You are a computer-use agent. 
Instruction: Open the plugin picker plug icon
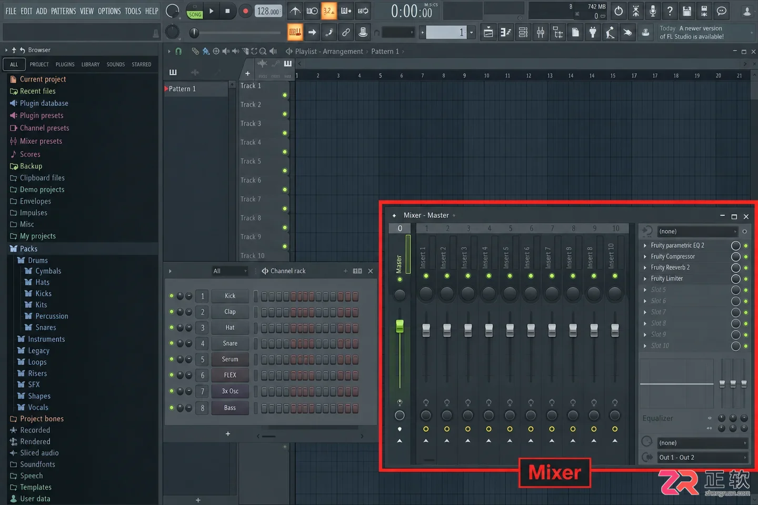pos(593,33)
